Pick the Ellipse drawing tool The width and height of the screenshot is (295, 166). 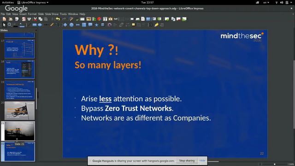pyautogui.click(x=40, y=25)
